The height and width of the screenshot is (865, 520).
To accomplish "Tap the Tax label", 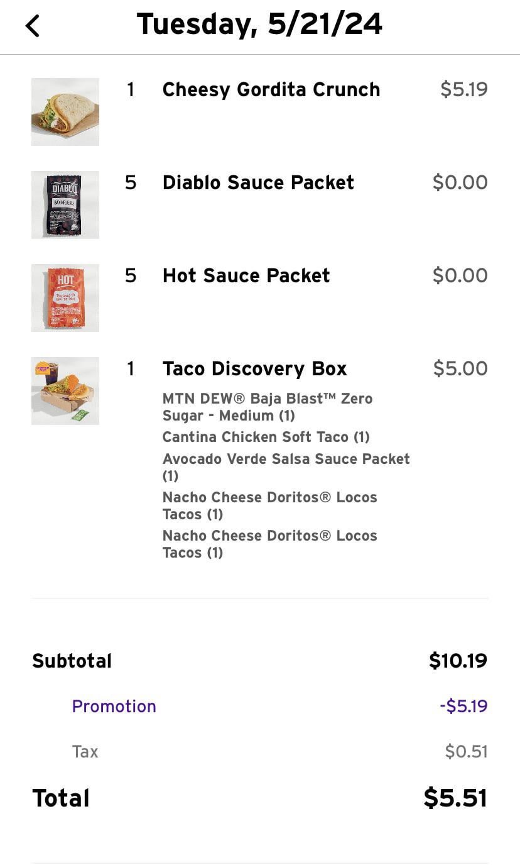I will pos(85,752).
